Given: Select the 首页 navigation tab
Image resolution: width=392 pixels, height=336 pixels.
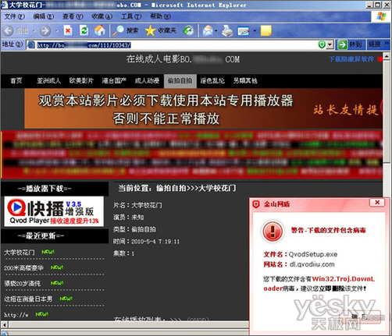Looking at the screenshot, I should point(16,81).
